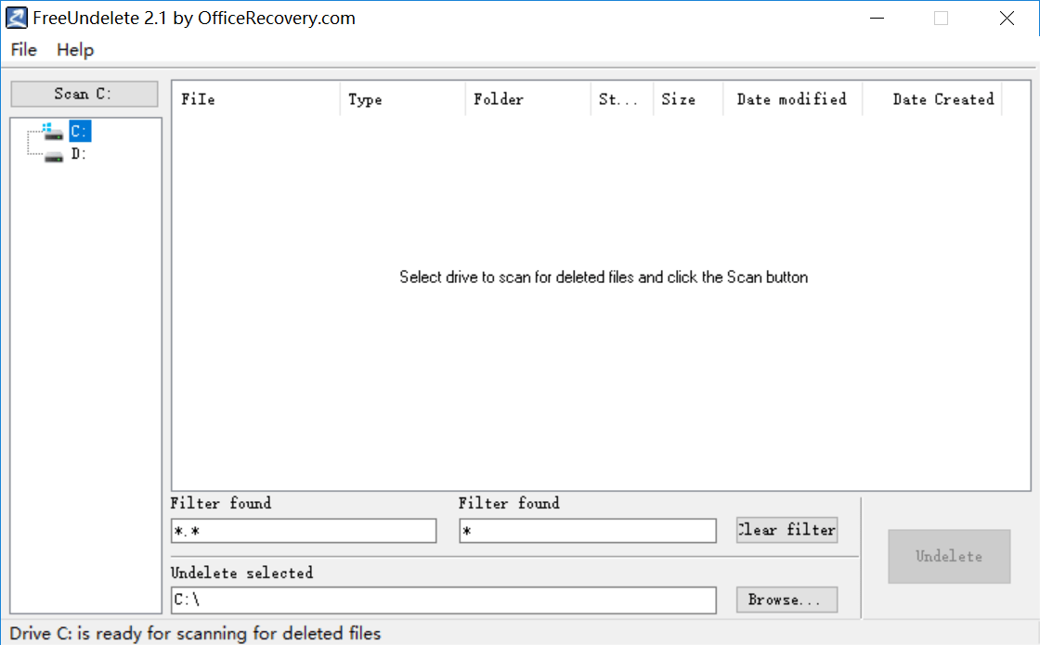Screen dimensions: 1040x645
Task: Click the Clear filter button
Action: point(786,530)
